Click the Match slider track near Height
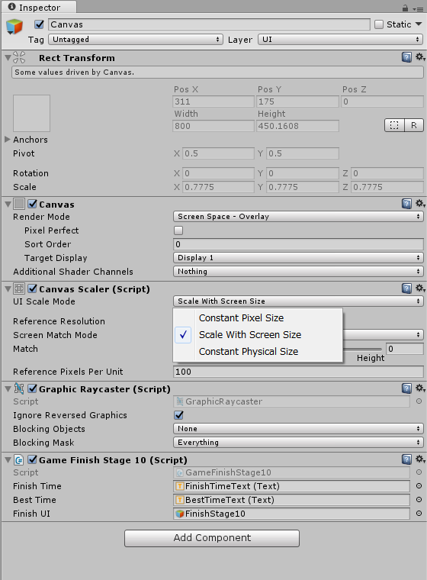The height and width of the screenshot is (580, 427). 363,349
